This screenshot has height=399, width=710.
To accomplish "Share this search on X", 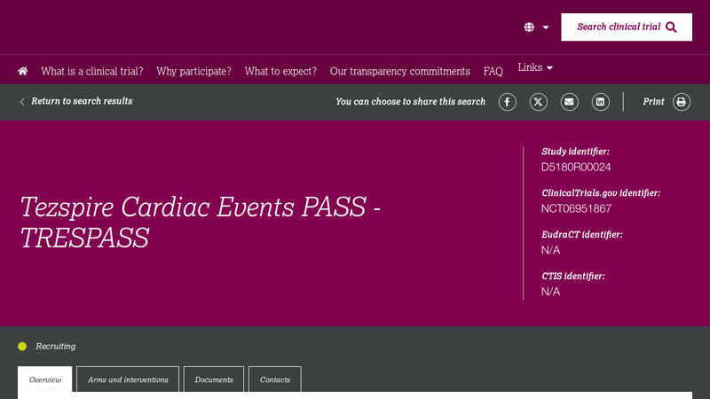I will (539, 102).
